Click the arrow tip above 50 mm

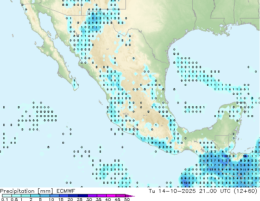[130, 196]
